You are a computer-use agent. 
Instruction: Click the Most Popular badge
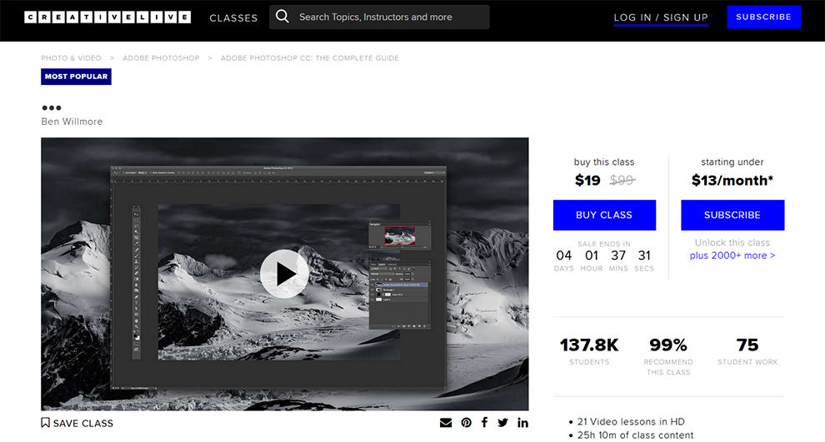click(77, 77)
